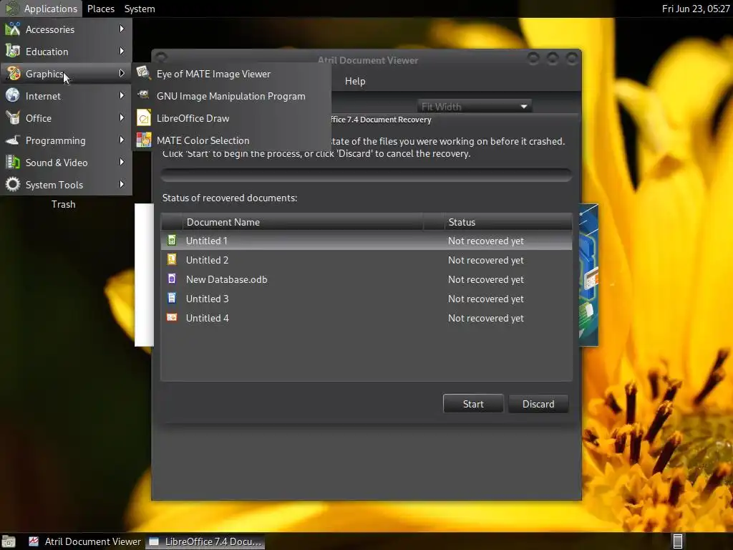Screen dimensions: 733x550
Task: Click the spreadsheet icon beside Untitled 1
Action: pyautogui.click(x=172, y=241)
